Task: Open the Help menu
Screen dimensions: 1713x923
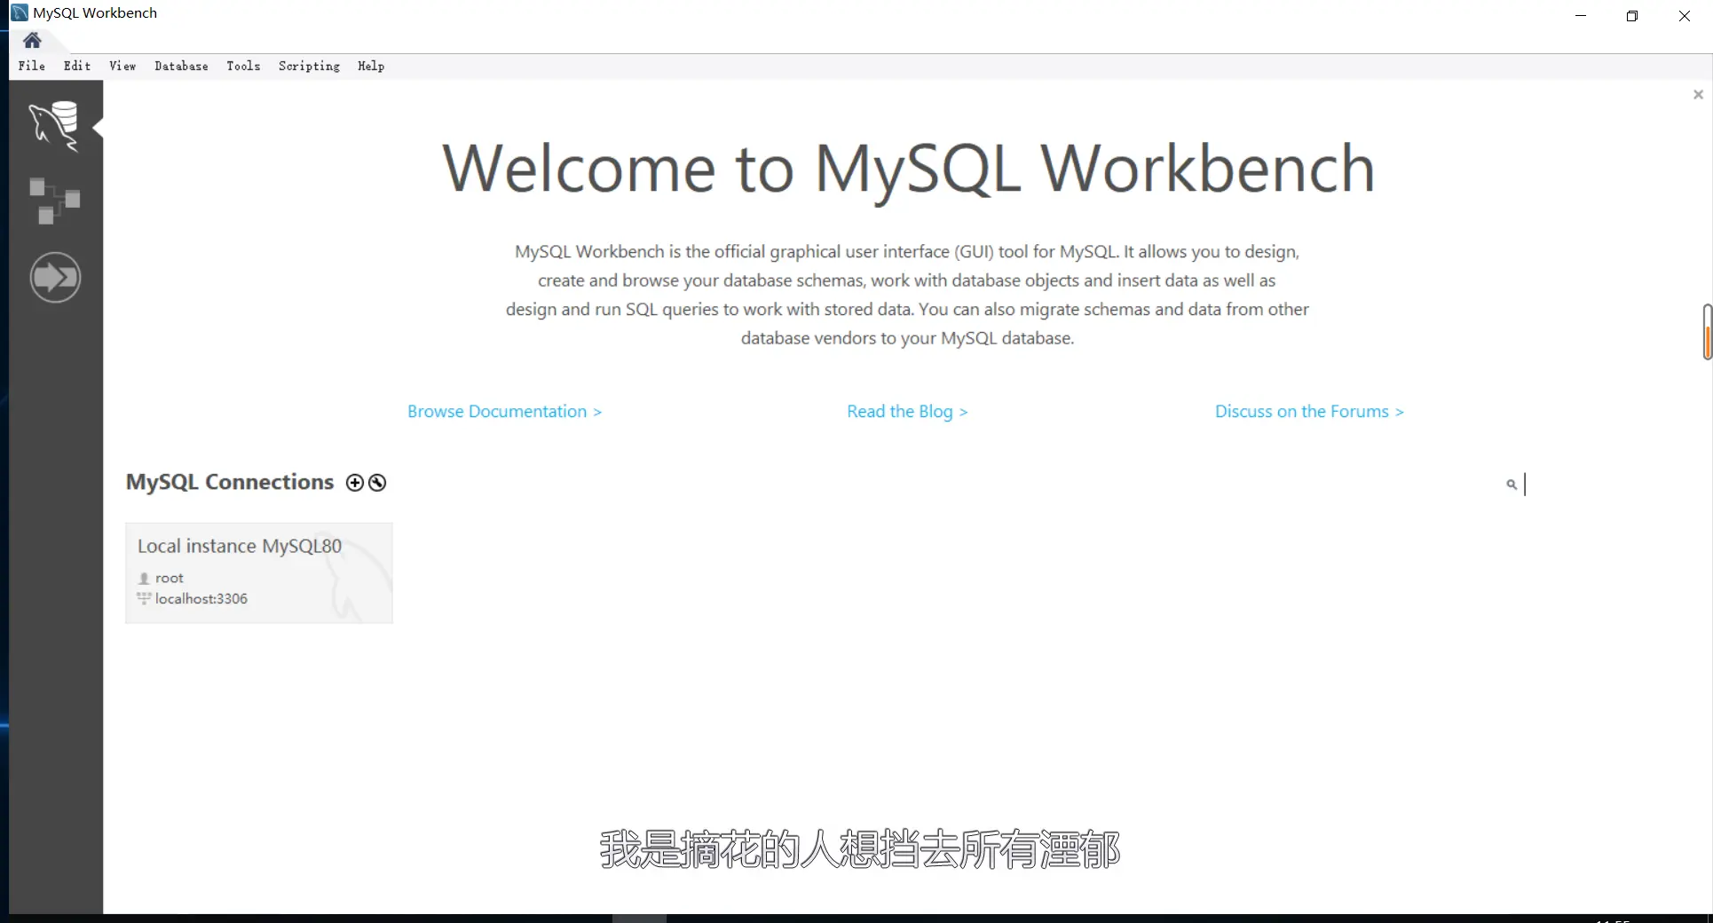Action: (371, 66)
